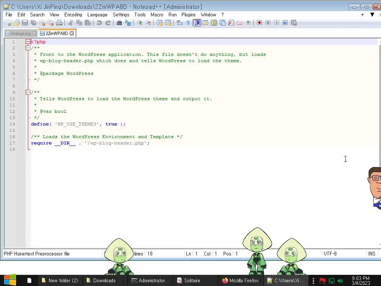Toggle file monitoring with the eye icon

pos(248,23)
